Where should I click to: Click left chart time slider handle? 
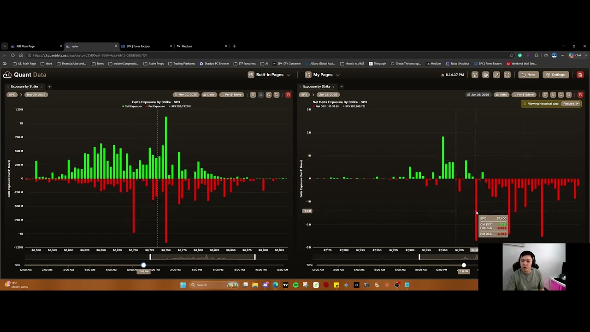(x=143, y=265)
